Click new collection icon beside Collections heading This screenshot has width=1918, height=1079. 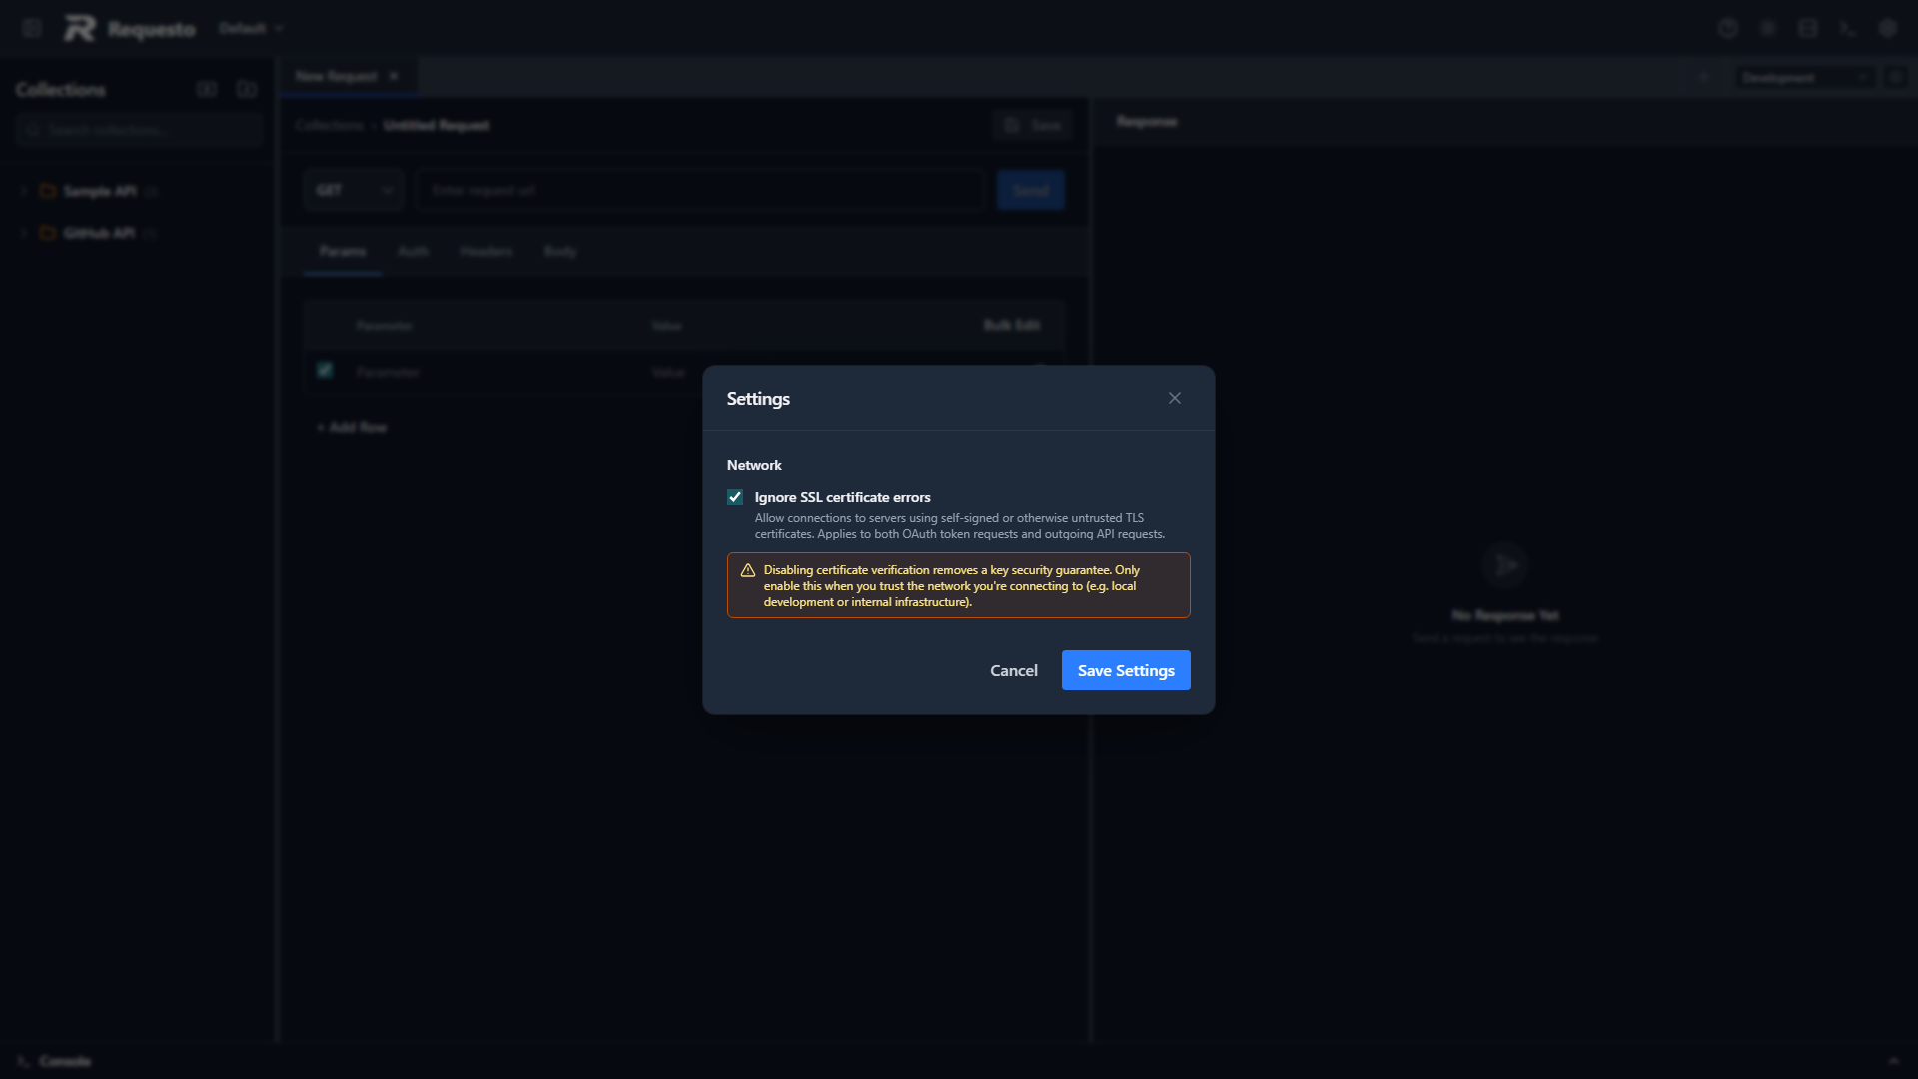pyautogui.click(x=207, y=89)
